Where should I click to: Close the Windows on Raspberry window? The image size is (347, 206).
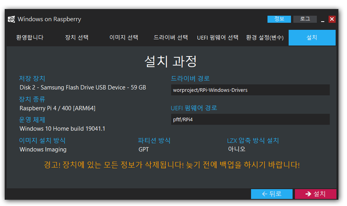point(332,19)
